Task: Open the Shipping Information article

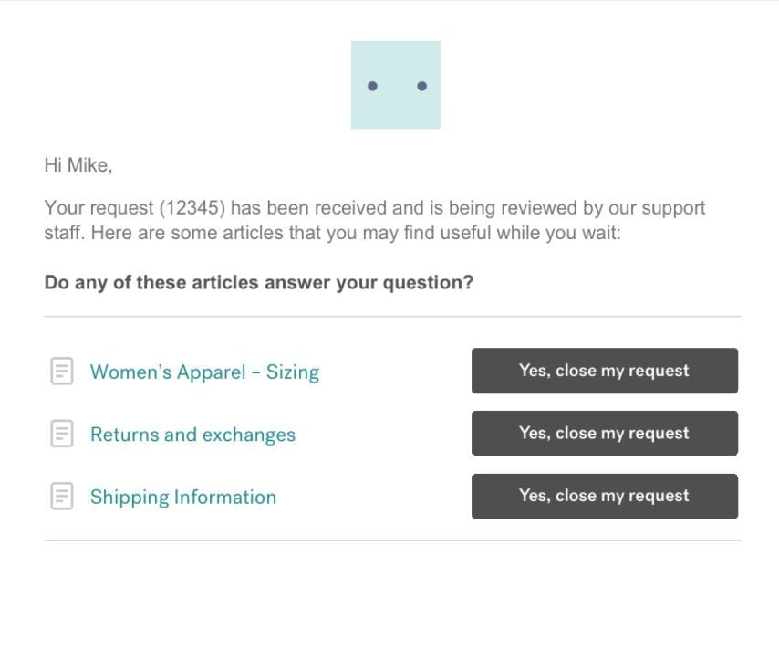Action: click(x=183, y=497)
